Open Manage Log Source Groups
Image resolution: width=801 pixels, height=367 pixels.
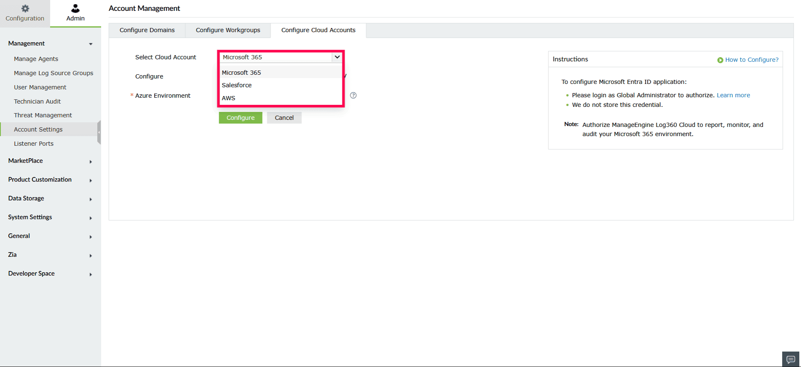(x=53, y=73)
